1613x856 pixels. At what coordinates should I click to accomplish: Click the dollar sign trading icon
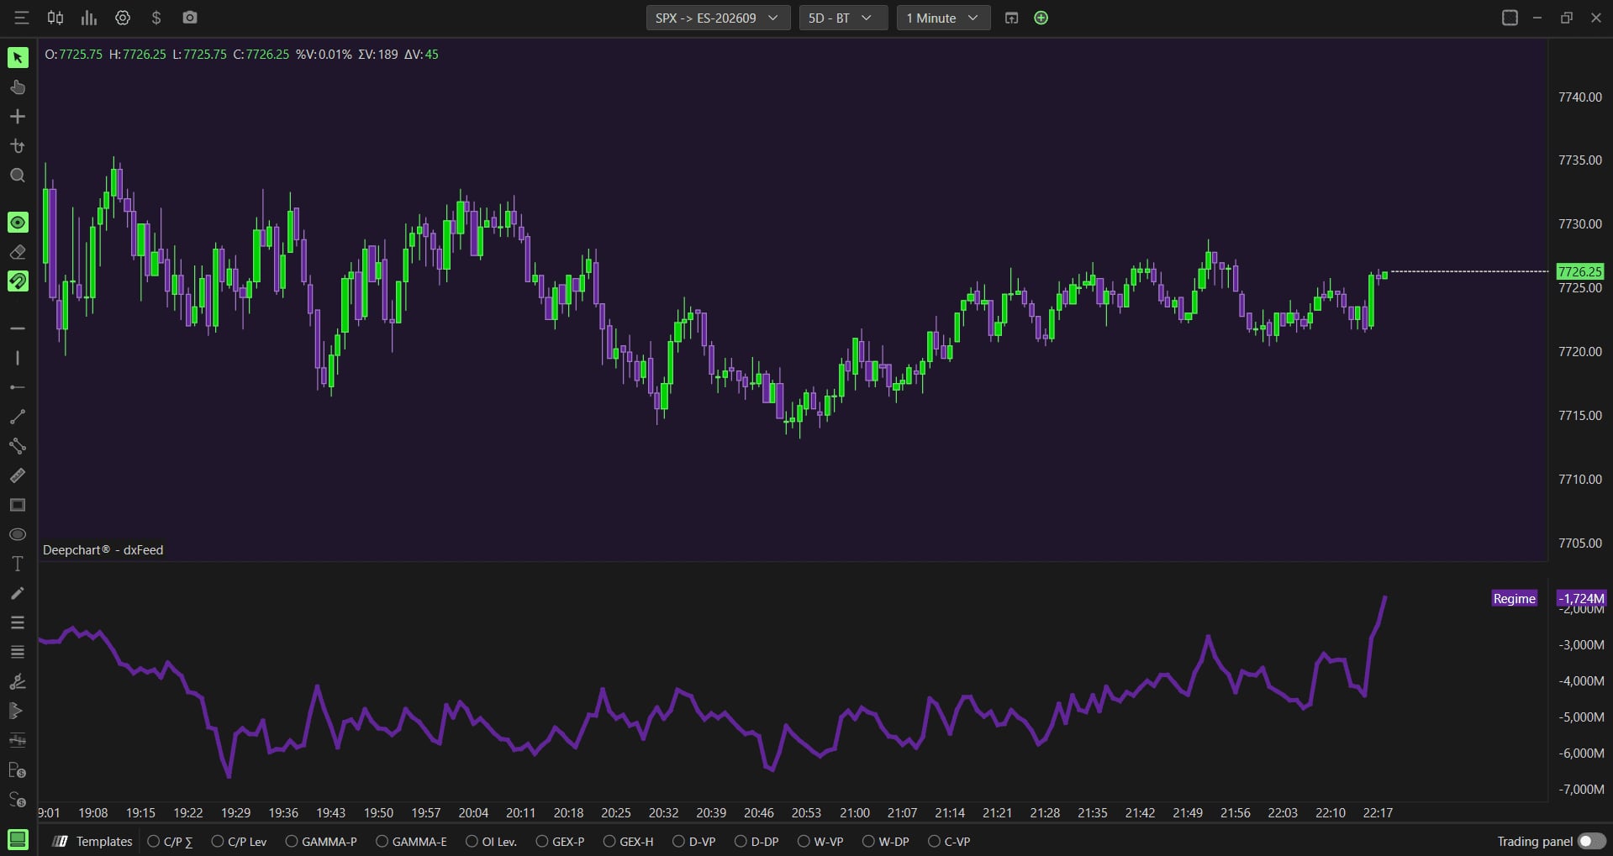point(156,18)
